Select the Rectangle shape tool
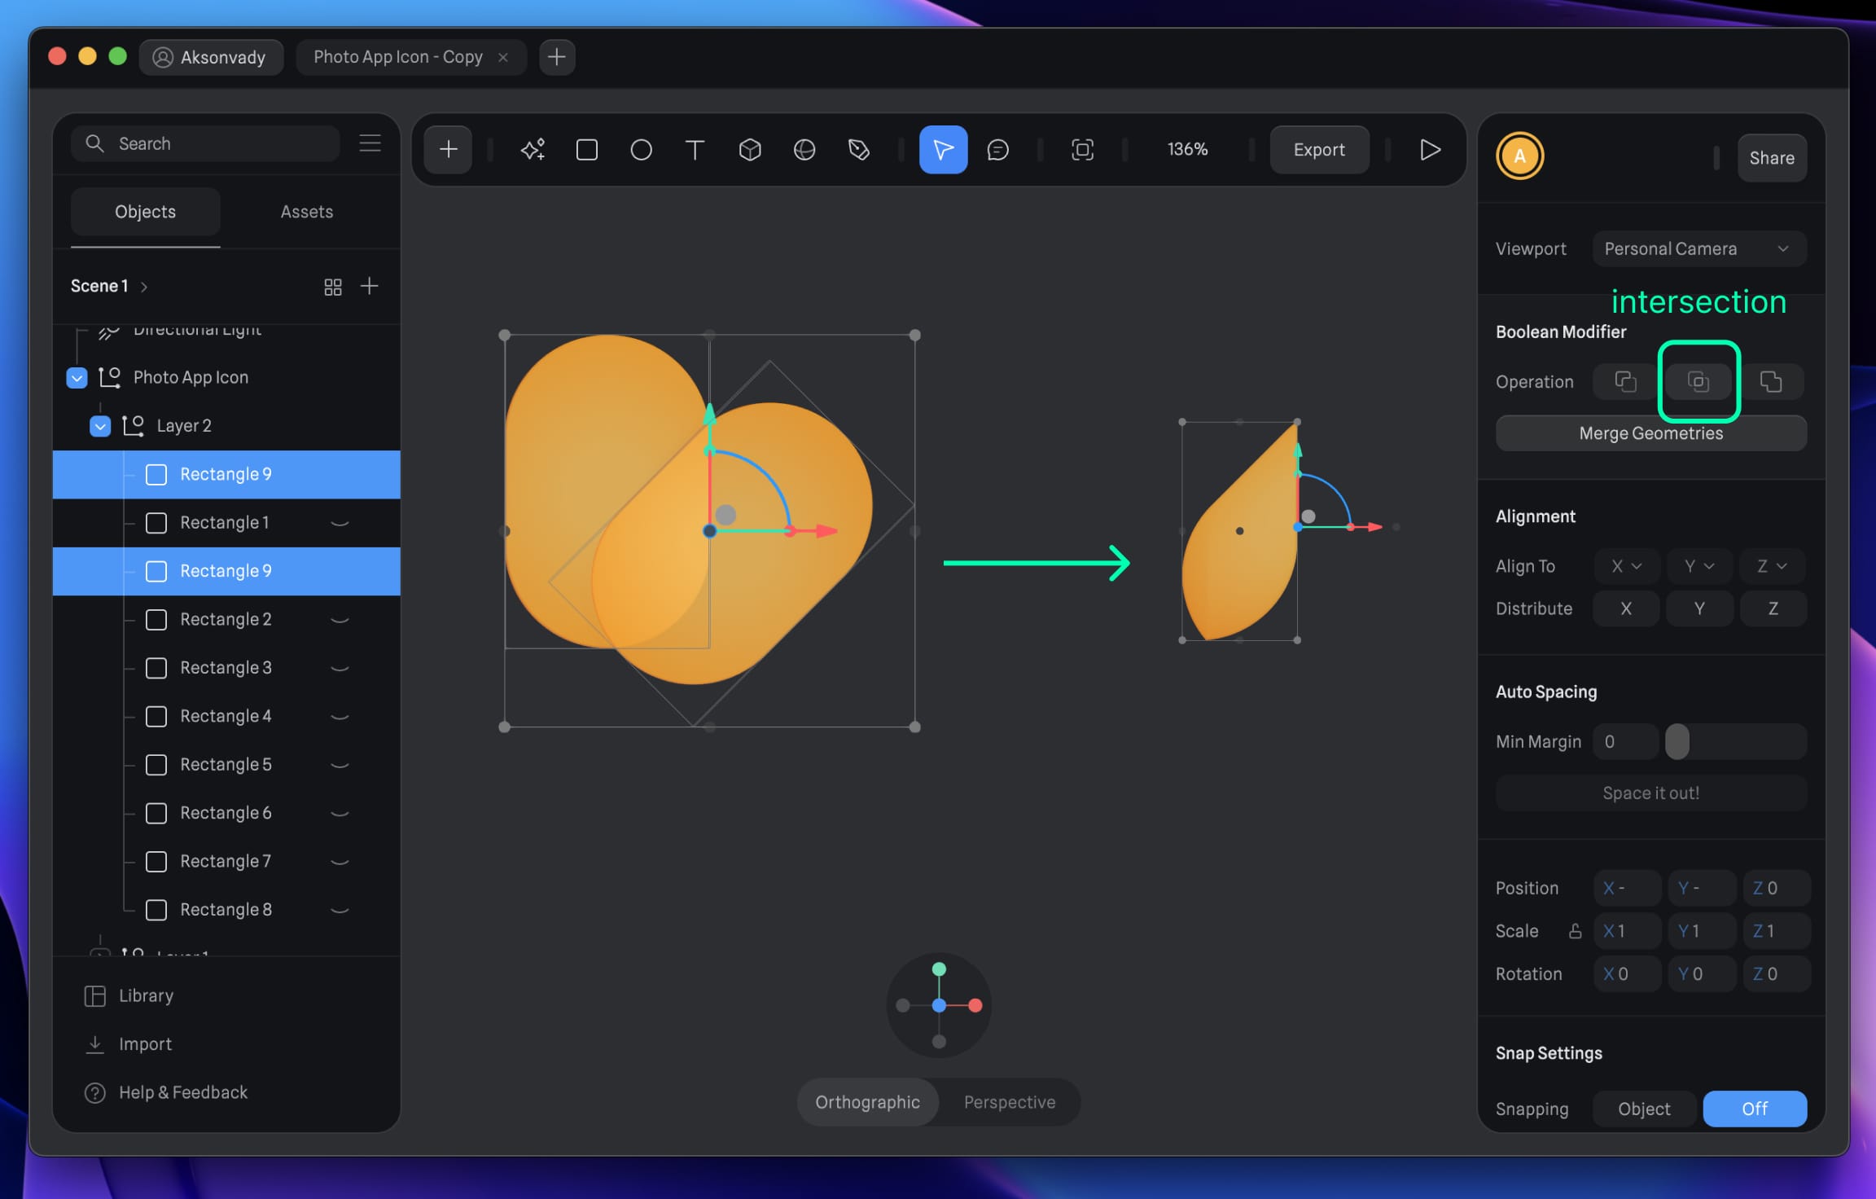1876x1199 pixels. [x=586, y=150]
